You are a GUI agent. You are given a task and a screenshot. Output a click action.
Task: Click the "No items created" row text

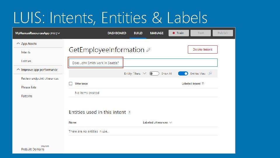(87, 93)
